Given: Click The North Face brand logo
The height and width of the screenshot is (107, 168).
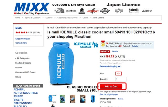Looking at the screenshot, I should pyautogui.click(x=59, y=11).
